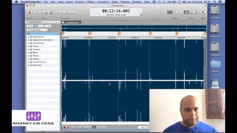
Task: Click the red record button below the waveform
Action: click(x=64, y=127)
